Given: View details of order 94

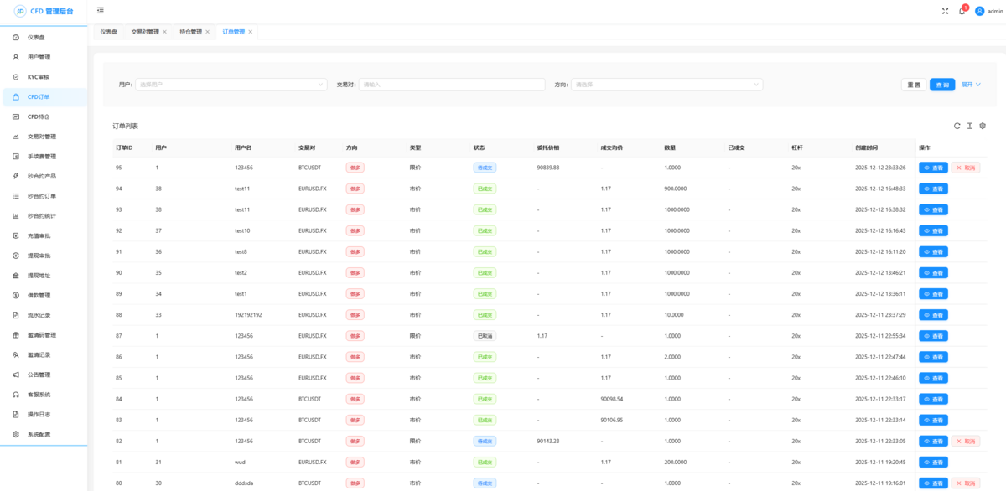Looking at the screenshot, I should [933, 189].
